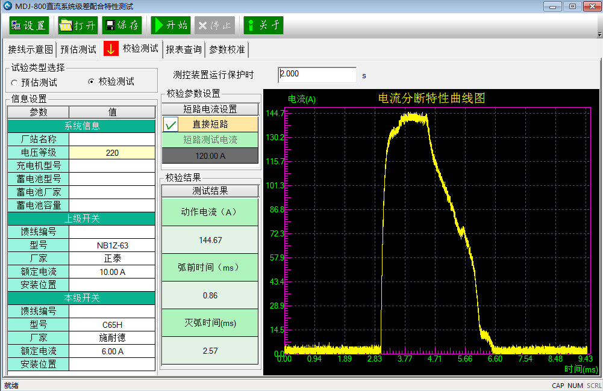Start the test with the 开始 button

coord(170,25)
